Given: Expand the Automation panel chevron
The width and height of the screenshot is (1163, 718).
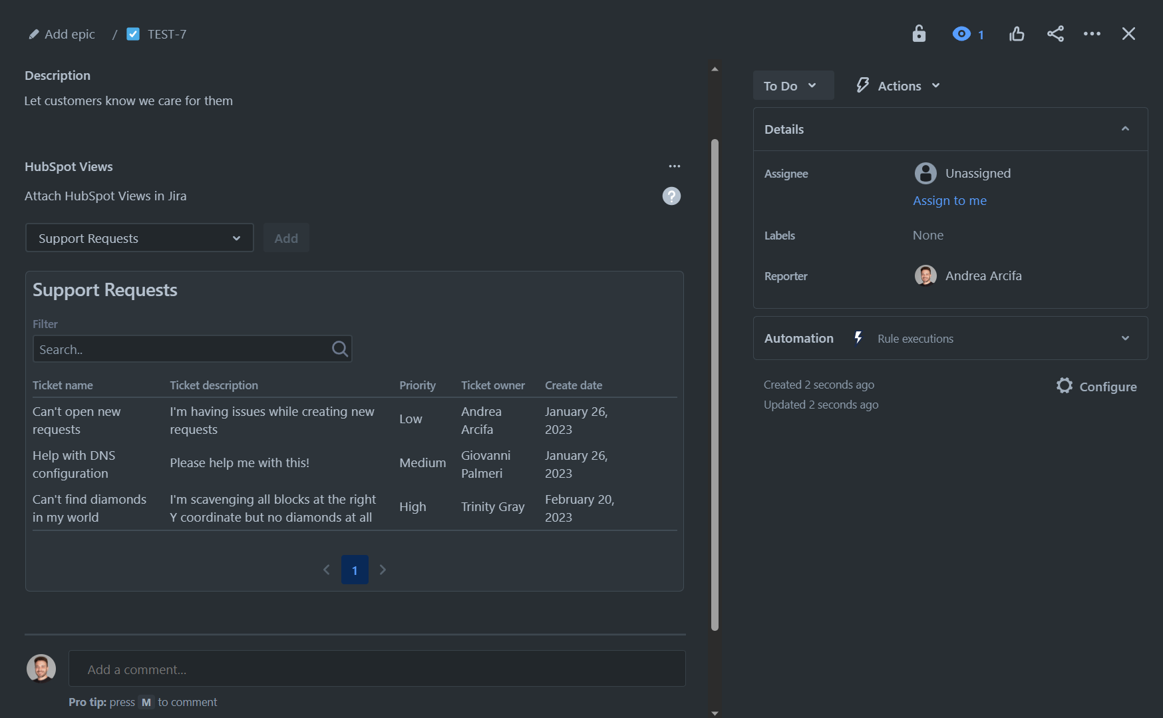Looking at the screenshot, I should [1125, 338].
